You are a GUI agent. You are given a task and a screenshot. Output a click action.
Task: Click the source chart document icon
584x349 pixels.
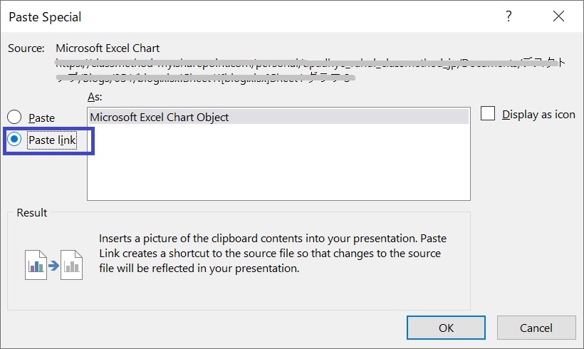pos(36,265)
